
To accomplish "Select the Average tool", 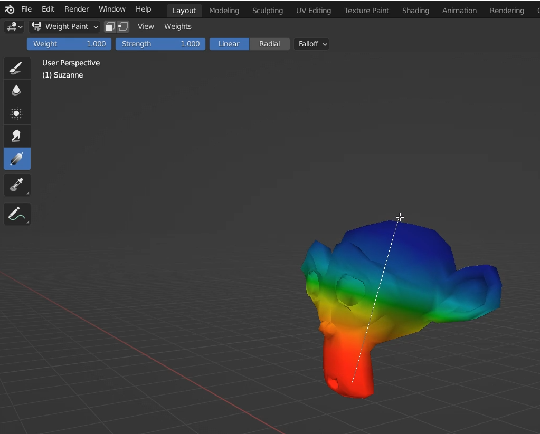I will tap(17, 113).
